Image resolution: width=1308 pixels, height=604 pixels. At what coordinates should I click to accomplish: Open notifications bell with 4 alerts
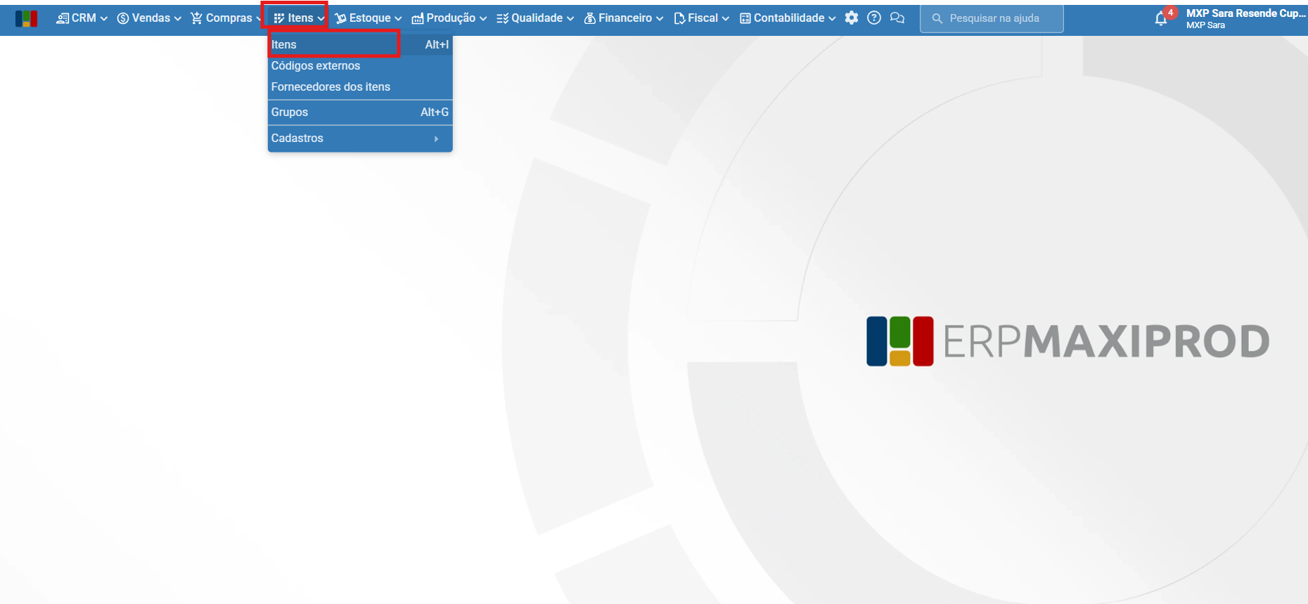pyautogui.click(x=1162, y=18)
